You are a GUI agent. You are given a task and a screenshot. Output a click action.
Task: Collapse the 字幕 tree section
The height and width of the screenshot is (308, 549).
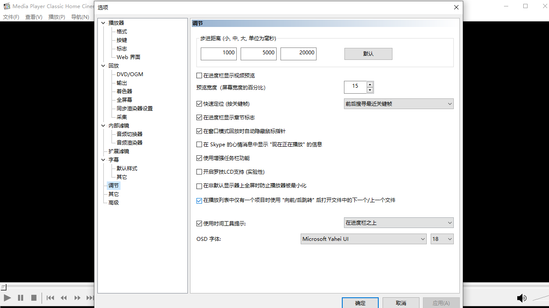click(x=103, y=159)
